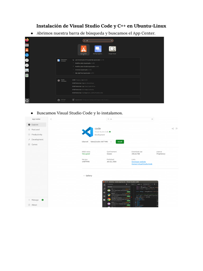Clear the App Center search field
The height and width of the screenshot is (271, 203).
point(152,119)
